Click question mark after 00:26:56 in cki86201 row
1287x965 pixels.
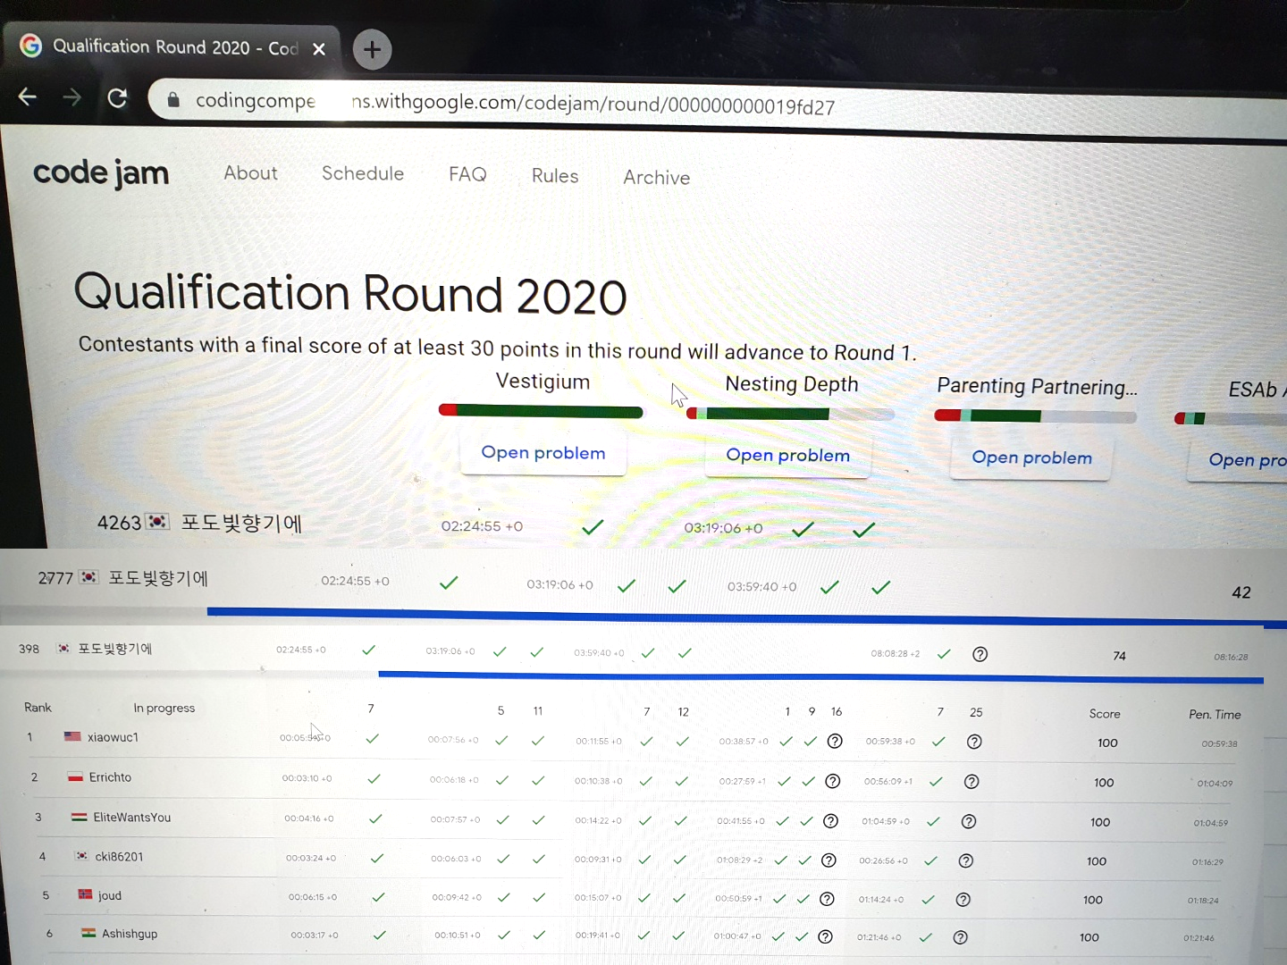(x=965, y=860)
